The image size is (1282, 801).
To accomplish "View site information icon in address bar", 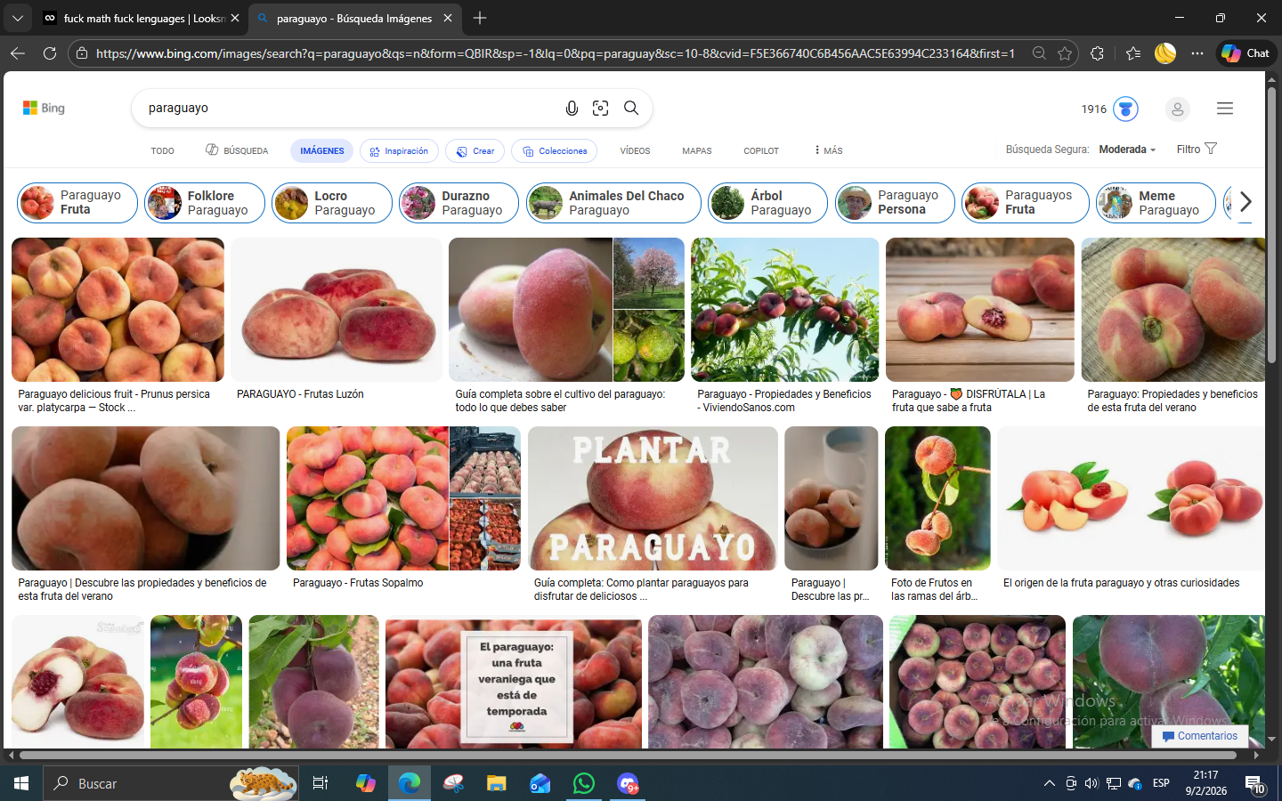I will [x=82, y=53].
